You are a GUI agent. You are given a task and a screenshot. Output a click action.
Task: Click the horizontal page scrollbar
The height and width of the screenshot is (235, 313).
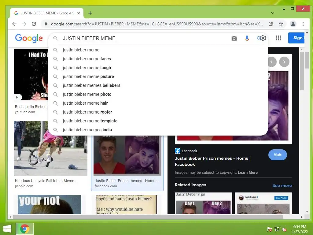point(148,217)
